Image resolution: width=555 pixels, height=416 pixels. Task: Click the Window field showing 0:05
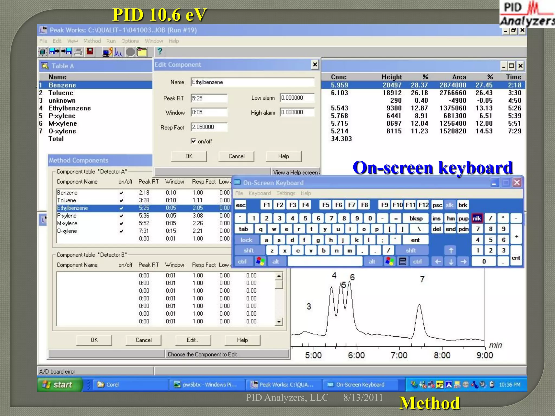209,112
